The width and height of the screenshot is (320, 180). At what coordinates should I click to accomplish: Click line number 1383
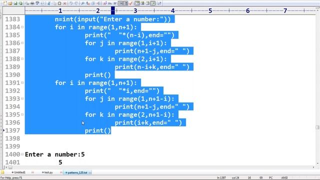12,19
